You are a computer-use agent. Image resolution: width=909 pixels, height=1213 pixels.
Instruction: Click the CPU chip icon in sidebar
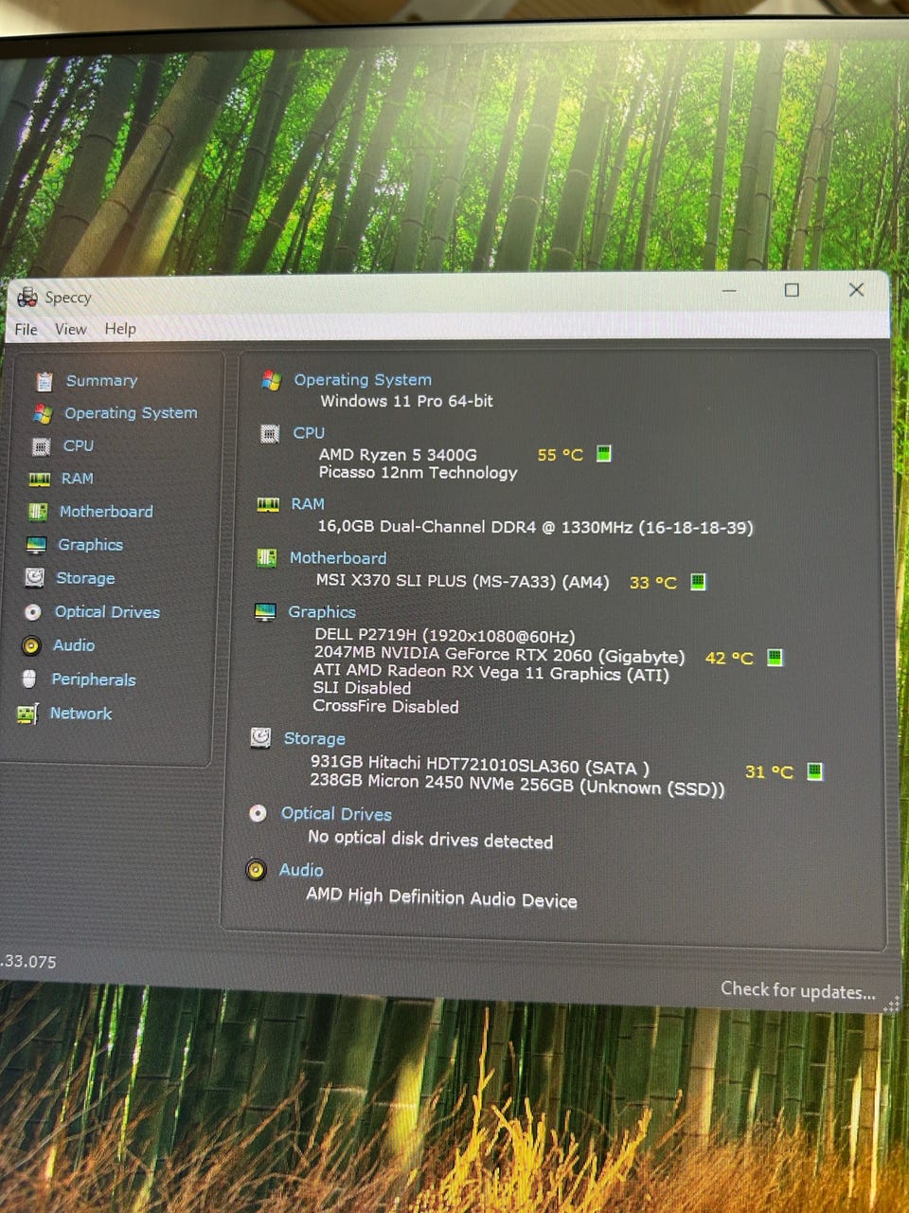41,446
